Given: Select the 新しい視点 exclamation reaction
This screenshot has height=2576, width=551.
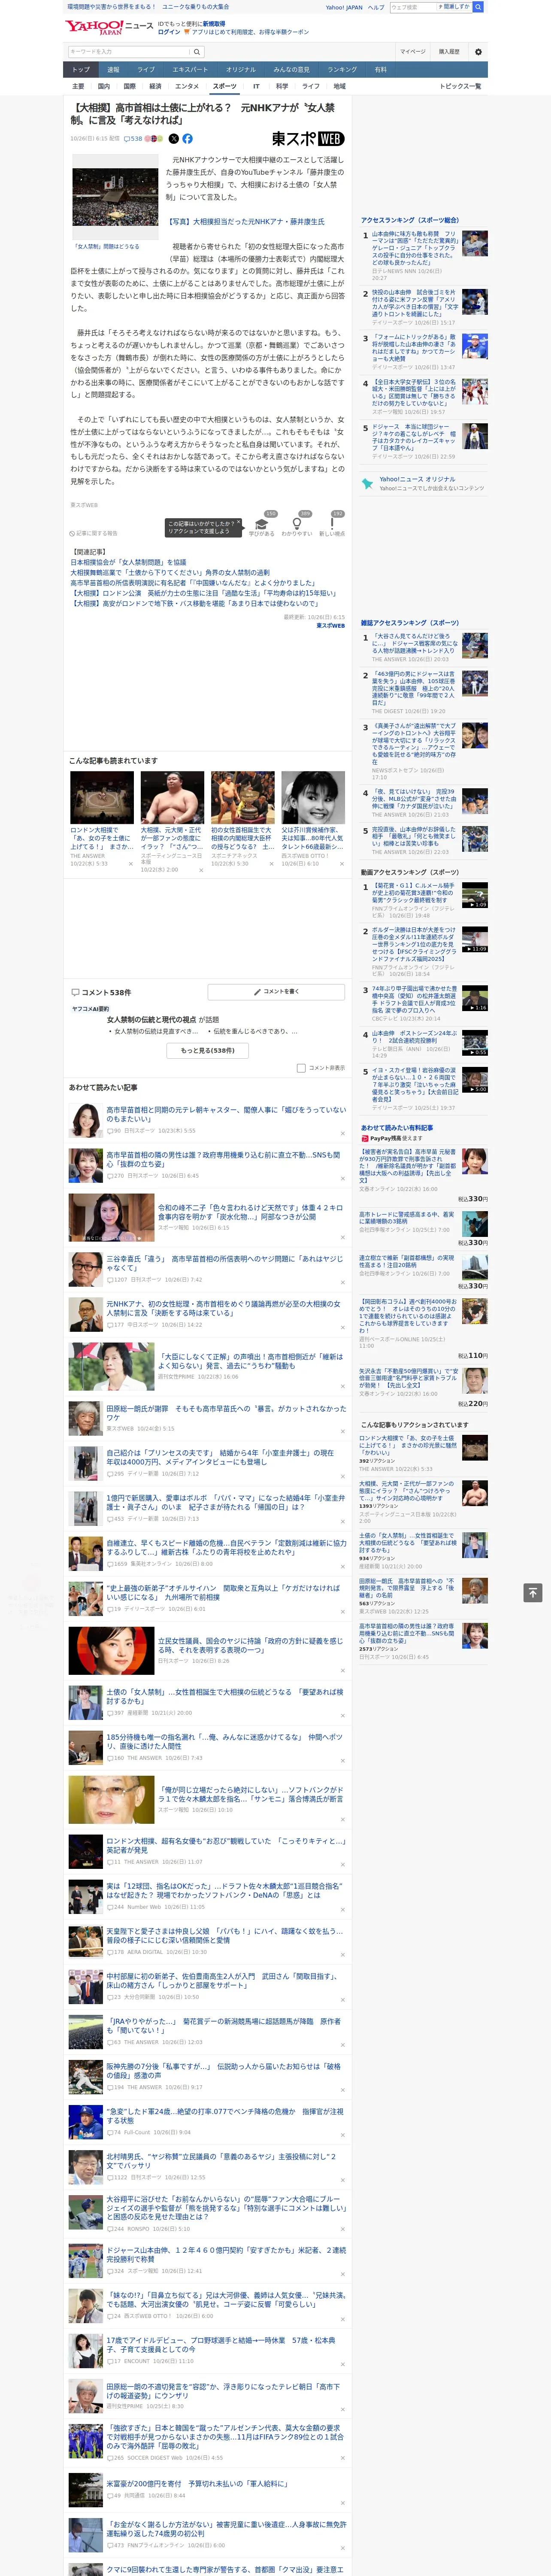Looking at the screenshot, I should [332, 524].
